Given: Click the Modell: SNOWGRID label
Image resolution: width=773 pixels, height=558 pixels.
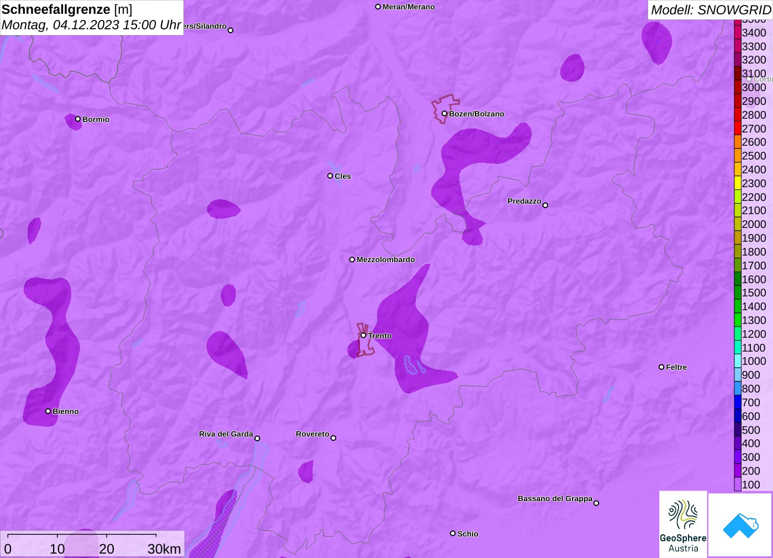Looking at the screenshot, I should [711, 10].
